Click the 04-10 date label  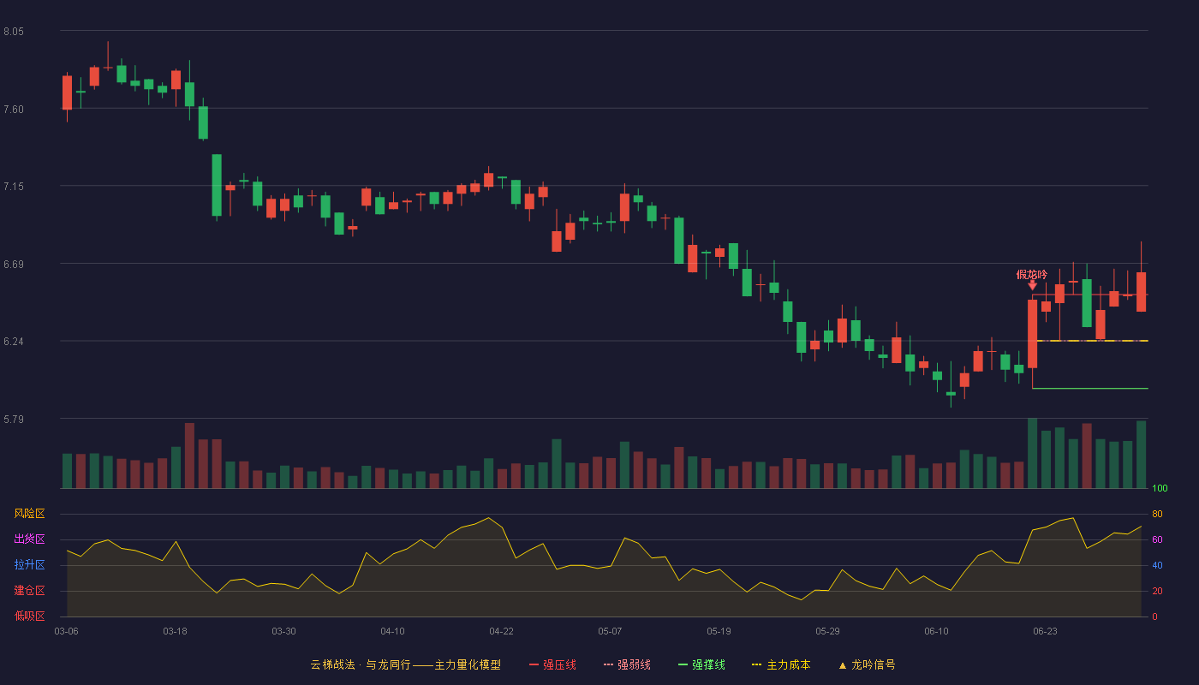[392, 631]
